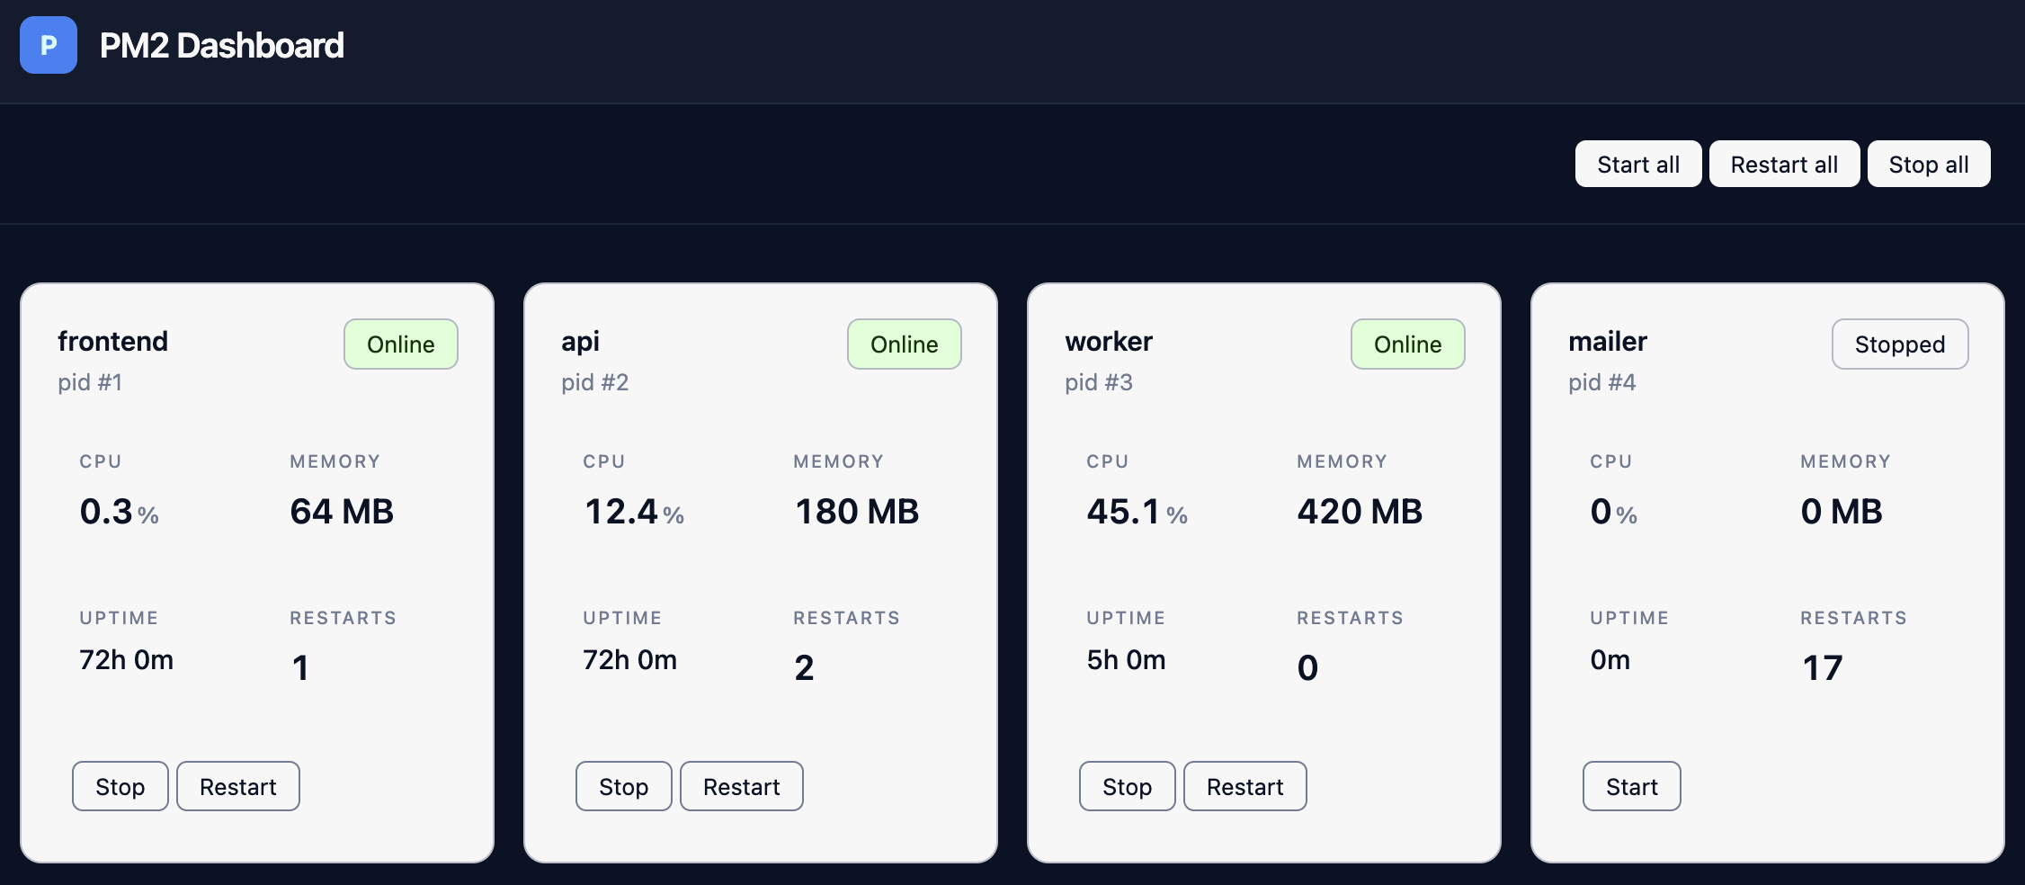Stop the frontend process
This screenshot has height=885, width=2025.
pos(120,786)
